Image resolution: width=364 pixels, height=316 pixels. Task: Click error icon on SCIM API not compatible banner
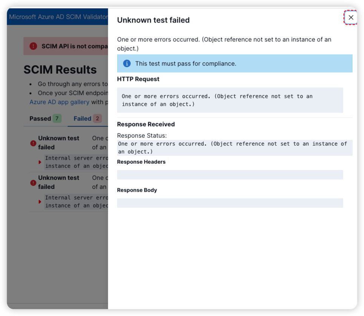33,46
